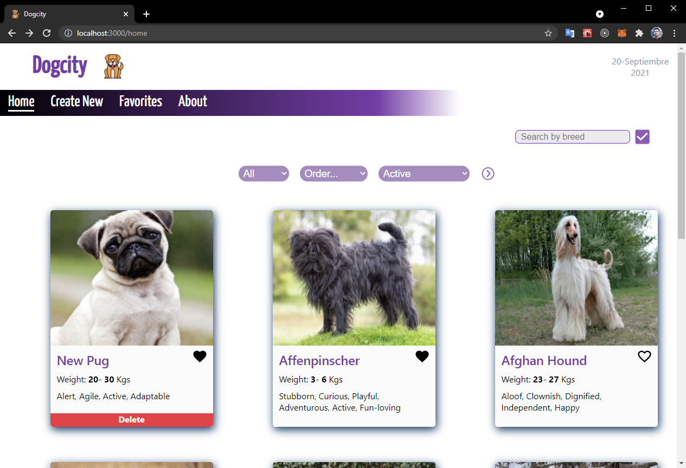686x468 pixels.
Task: Toggle the blue checkbox next to the search field
Action: (x=642, y=136)
